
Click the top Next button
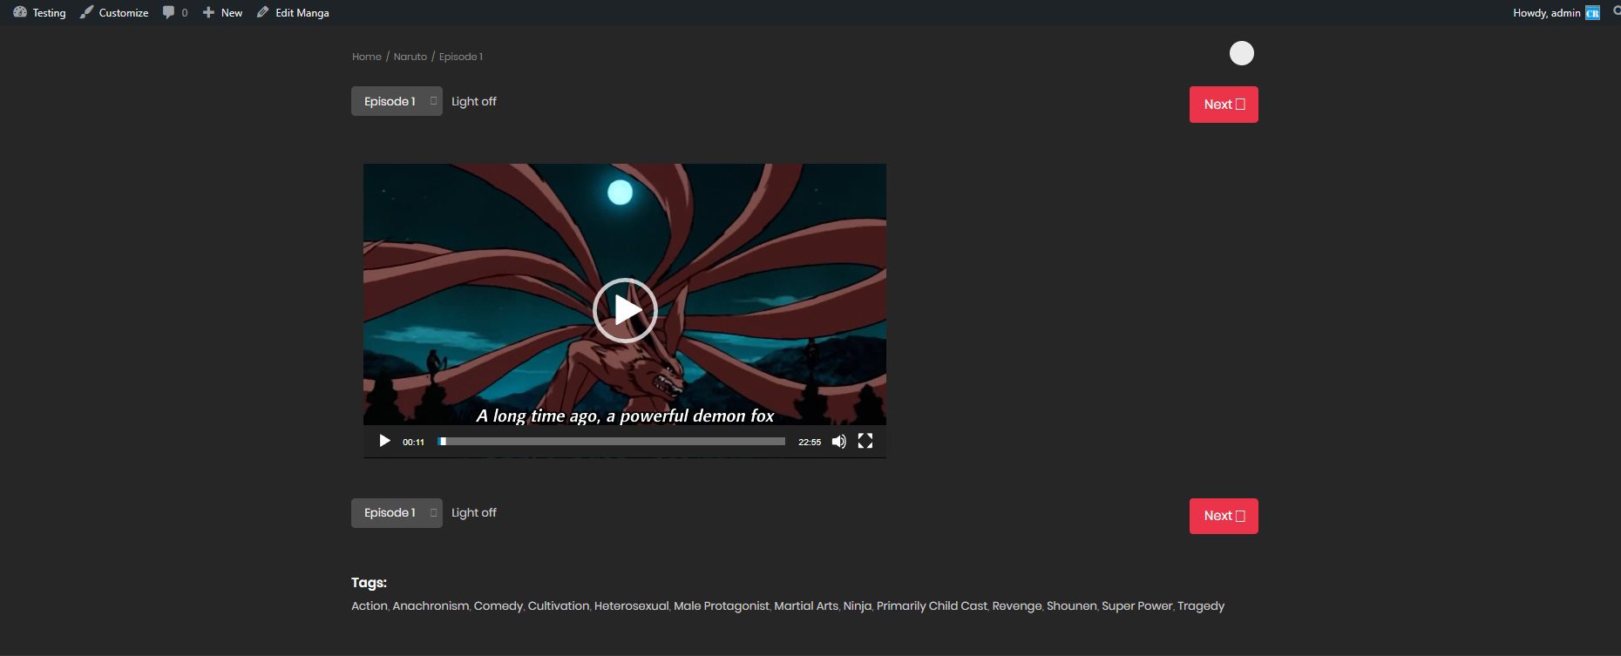pyautogui.click(x=1224, y=105)
